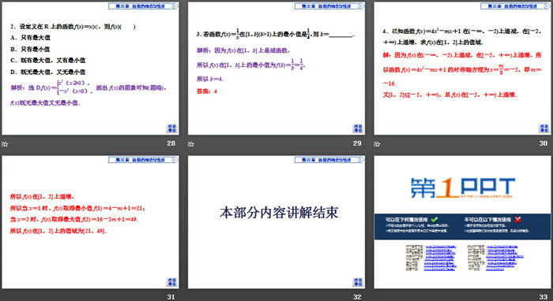Click the blue corner navigation button on slide 30

pyautogui.click(x=544, y=128)
